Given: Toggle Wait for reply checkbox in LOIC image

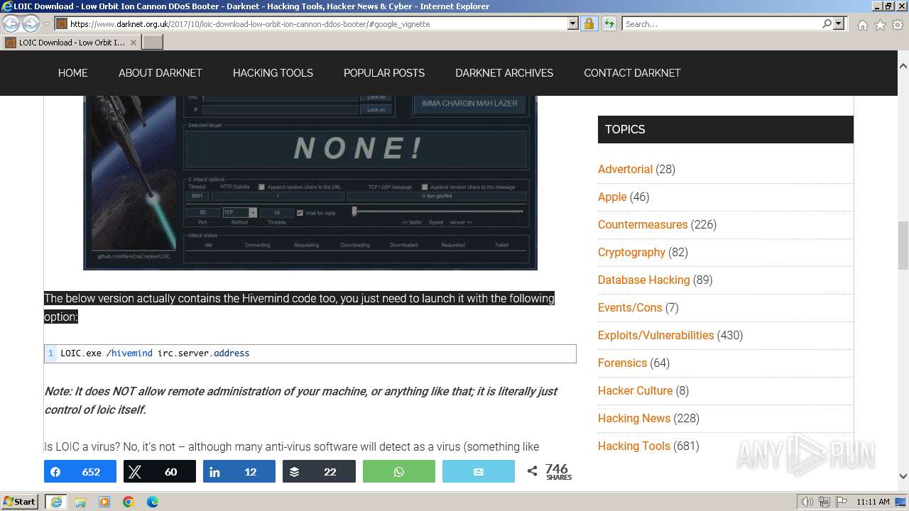Looking at the screenshot, I should point(300,212).
